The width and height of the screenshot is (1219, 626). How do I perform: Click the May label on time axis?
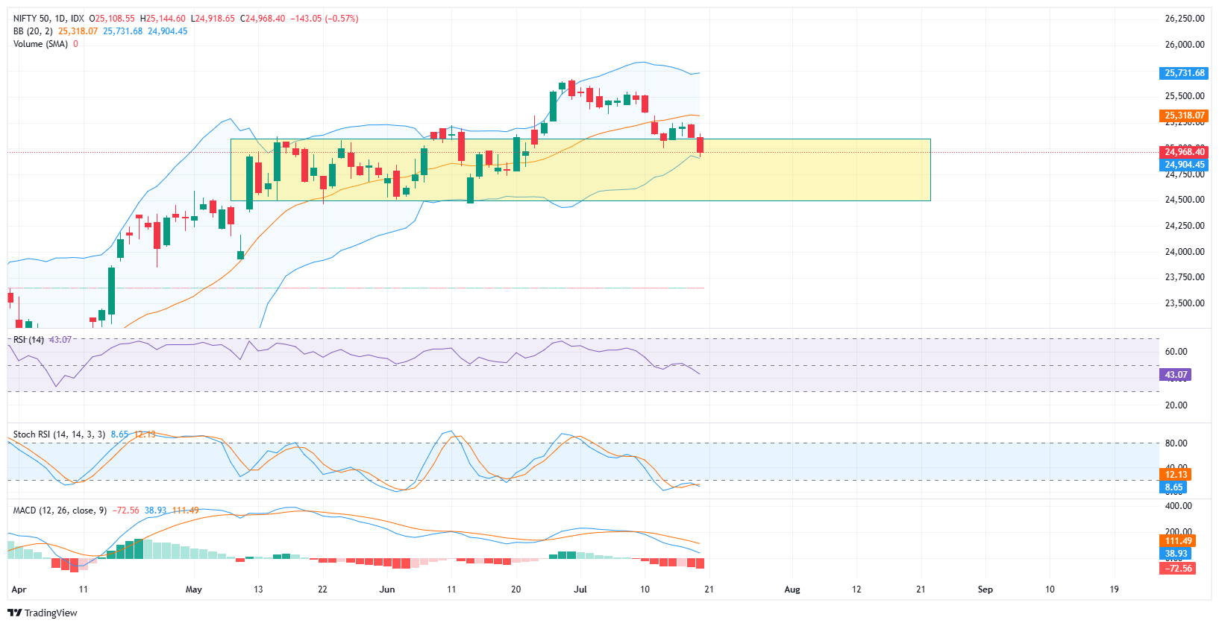pos(194,589)
